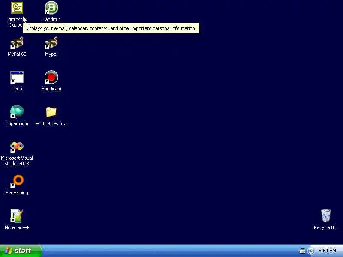Click the "Recycle Bin" label text
Screen dimensions: 343x257
[325, 227]
